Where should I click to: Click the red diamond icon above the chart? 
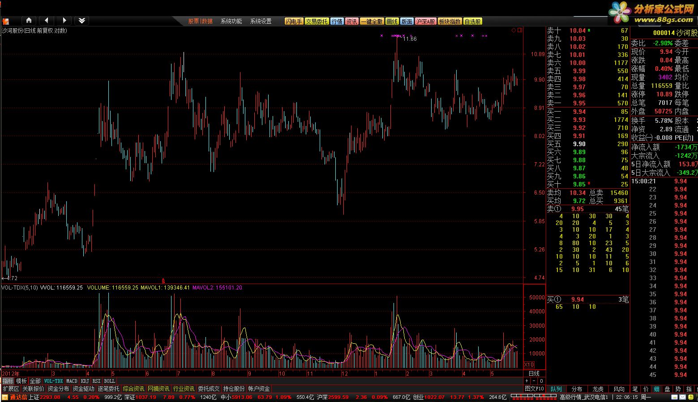click(x=514, y=30)
